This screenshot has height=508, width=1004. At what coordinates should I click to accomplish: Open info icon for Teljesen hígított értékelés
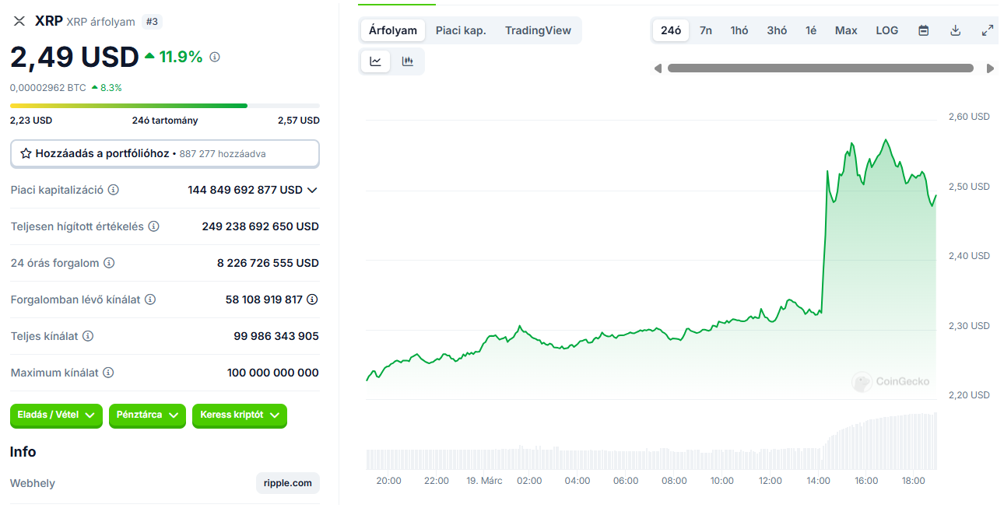[x=154, y=226]
